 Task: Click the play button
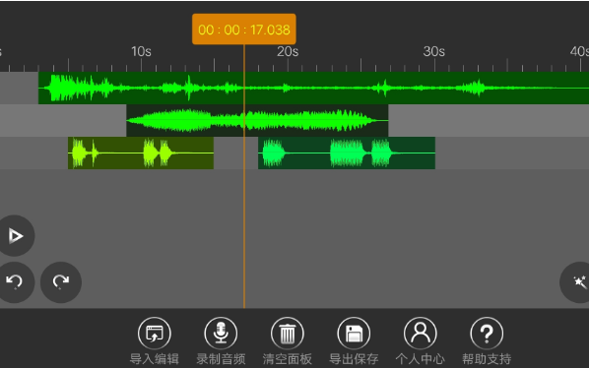point(15,235)
